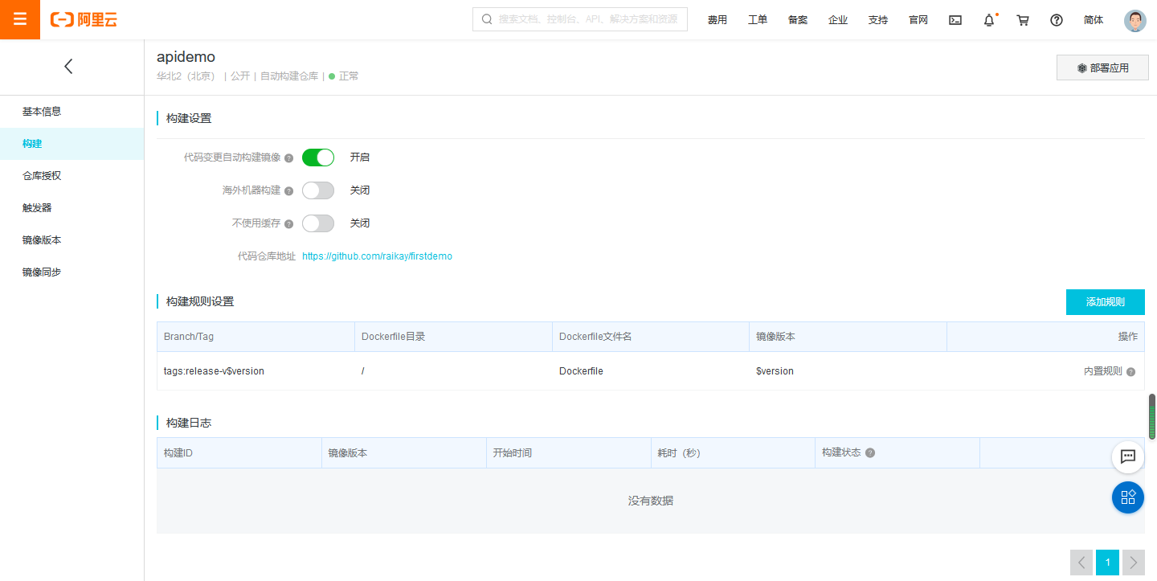Open 镜像版本 in the sidebar
1157x581 pixels.
pyautogui.click(x=42, y=240)
